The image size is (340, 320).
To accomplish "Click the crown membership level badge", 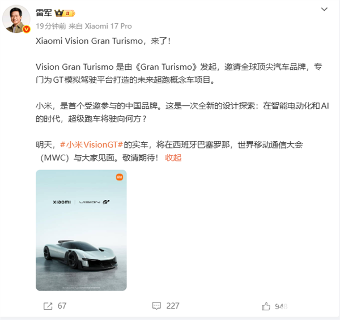I will coord(65,13).
